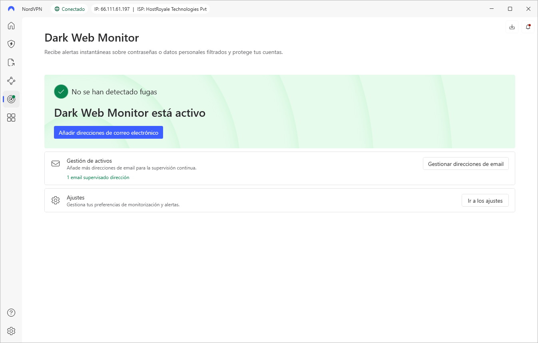Open the Dark Web Monitor target icon

pyautogui.click(x=11, y=99)
